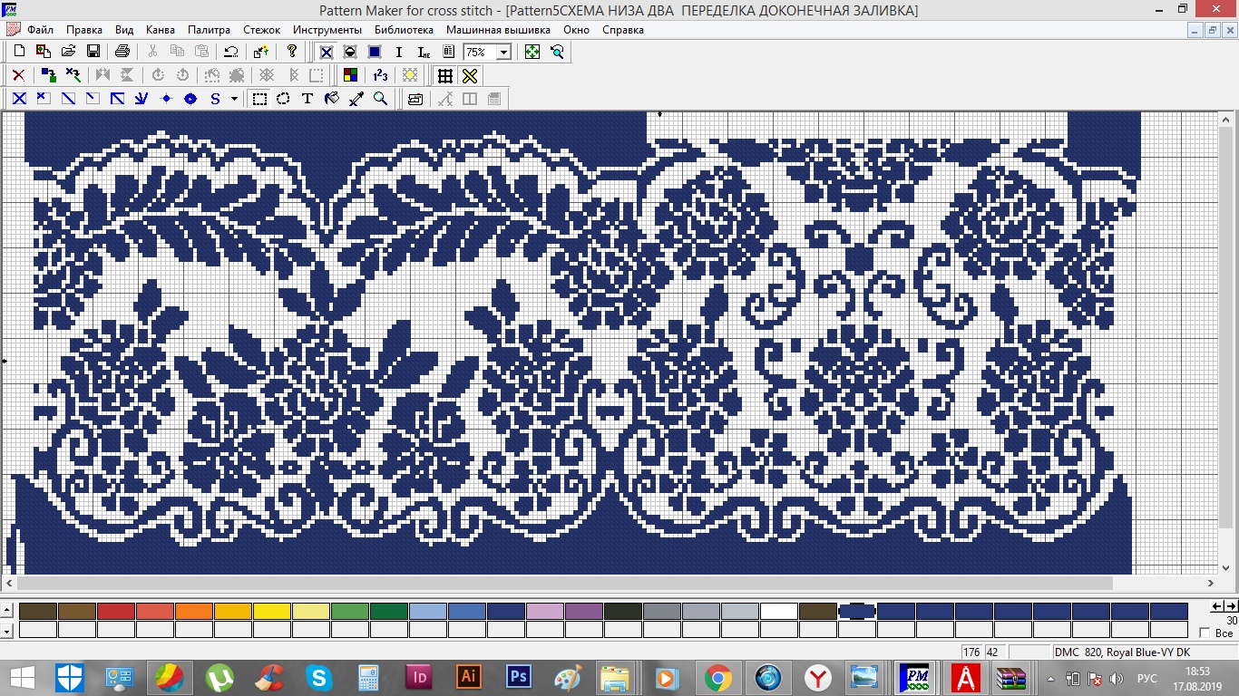The image size is (1239, 696).
Task: Toggle the grid display button
Action: coord(444,75)
